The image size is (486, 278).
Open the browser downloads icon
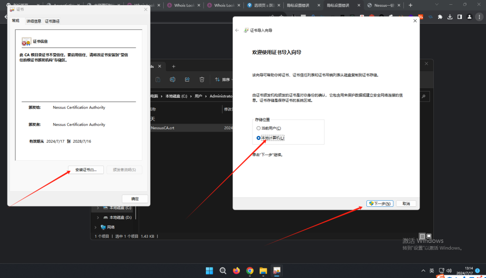[x=450, y=17]
